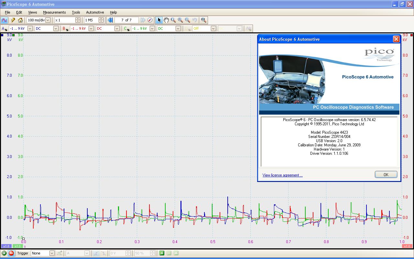Go to previous waveform buffer

click(110, 20)
